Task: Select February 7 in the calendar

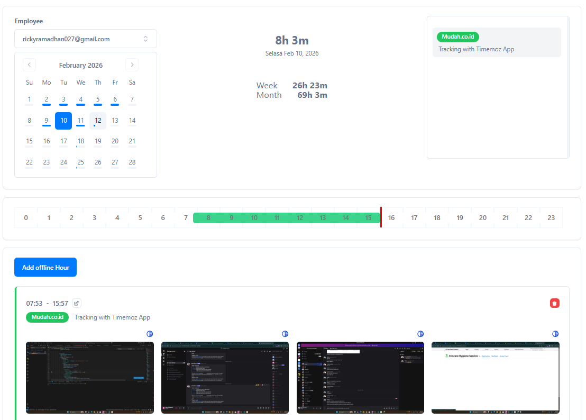Action: coord(132,100)
